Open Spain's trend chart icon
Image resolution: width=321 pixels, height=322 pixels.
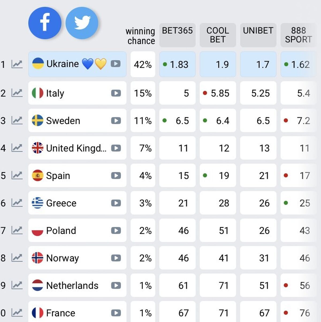pyautogui.click(x=17, y=175)
